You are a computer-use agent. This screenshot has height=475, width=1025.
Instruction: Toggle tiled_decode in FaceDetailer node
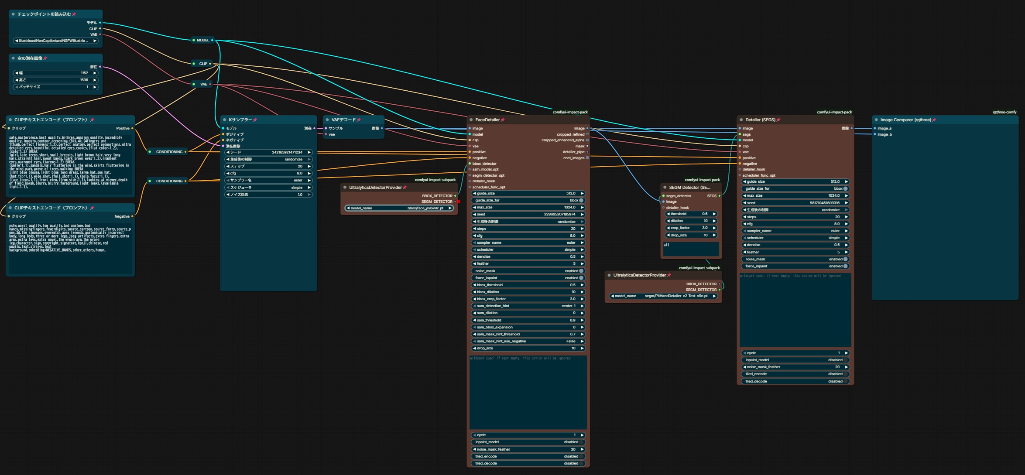tap(528, 463)
